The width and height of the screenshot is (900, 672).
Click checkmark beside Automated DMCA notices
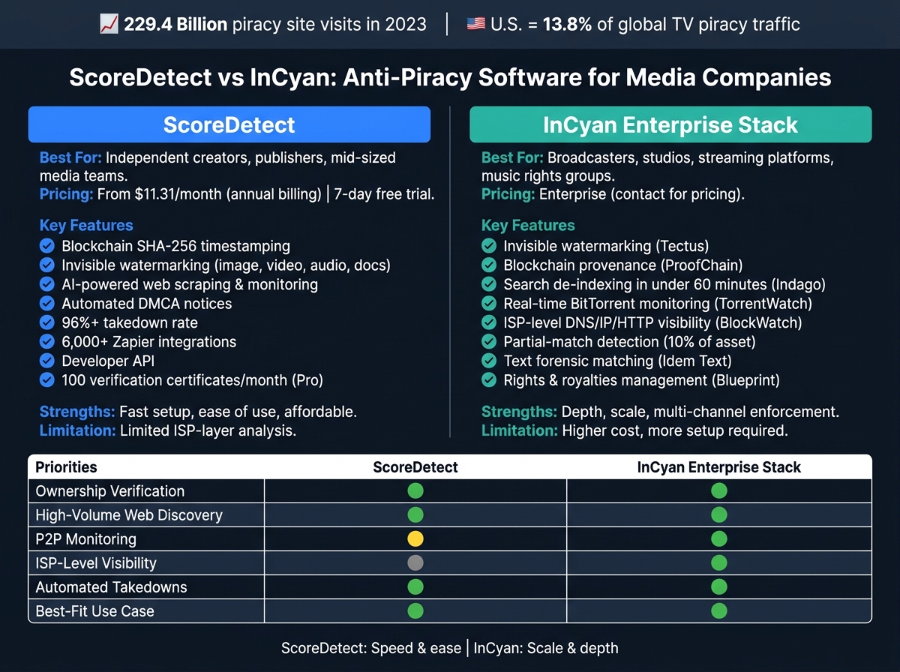tap(47, 303)
